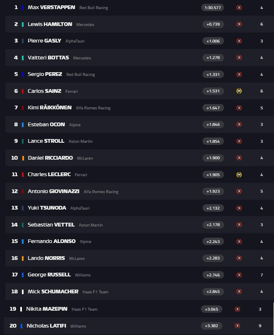Click Ferrari red color bar beside Sainz

(23, 91)
